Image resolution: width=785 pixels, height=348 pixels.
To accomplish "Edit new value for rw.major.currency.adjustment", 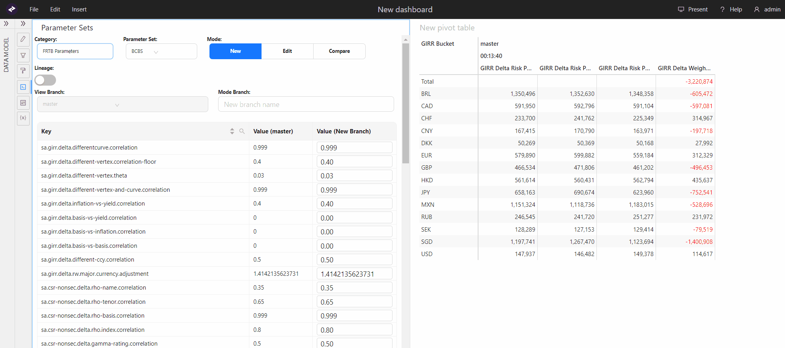I will click(355, 274).
